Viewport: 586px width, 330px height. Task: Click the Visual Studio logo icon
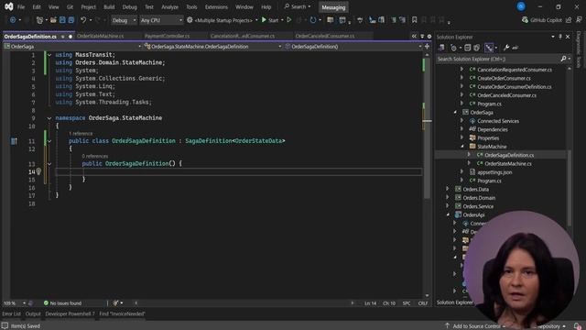[8, 6]
